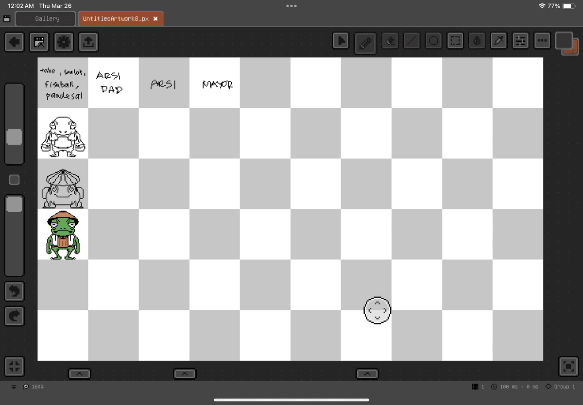
Task: Open the export share icon
Action: pyautogui.click(x=87, y=42)
